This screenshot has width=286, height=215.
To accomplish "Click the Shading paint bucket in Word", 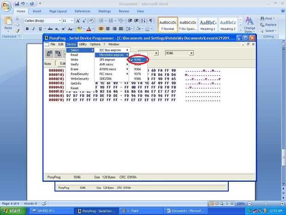I will coord(138,29).
